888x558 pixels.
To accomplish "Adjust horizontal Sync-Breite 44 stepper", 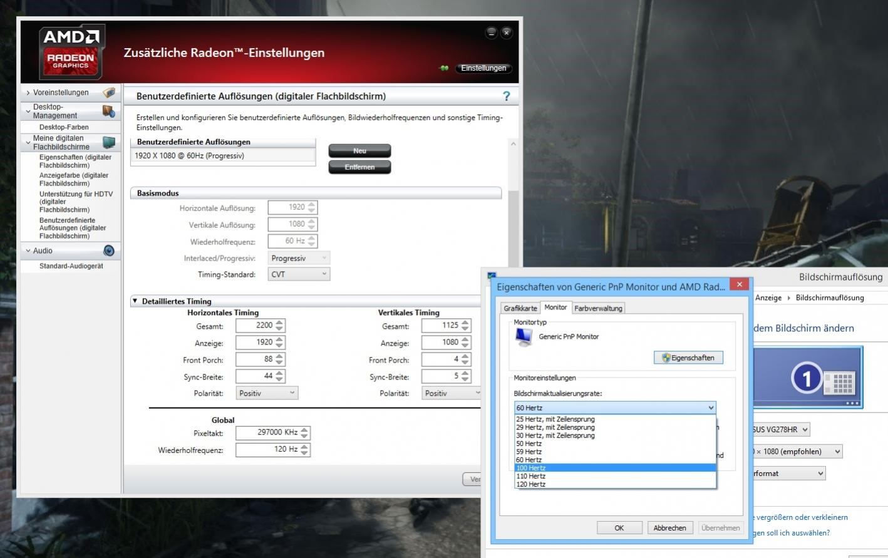I will (280, 376).
